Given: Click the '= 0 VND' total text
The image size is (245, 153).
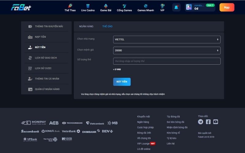Looking at the screenshot, I should (x=117, y=69).
